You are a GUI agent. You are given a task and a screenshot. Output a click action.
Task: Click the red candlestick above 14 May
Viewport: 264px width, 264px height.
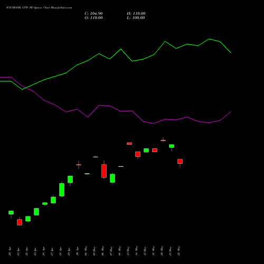(138, 154)
